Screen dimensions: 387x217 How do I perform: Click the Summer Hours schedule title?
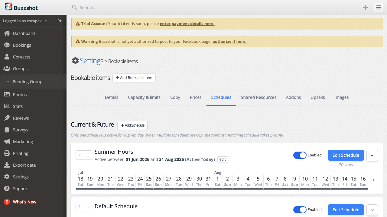pos(114,152)
